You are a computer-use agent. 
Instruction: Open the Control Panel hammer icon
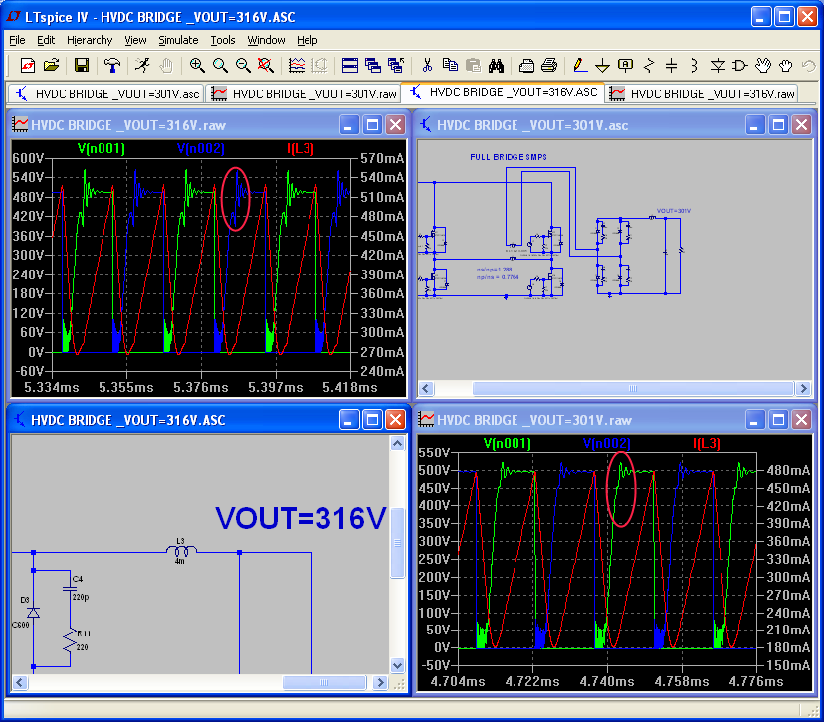(x=111, y=65)
